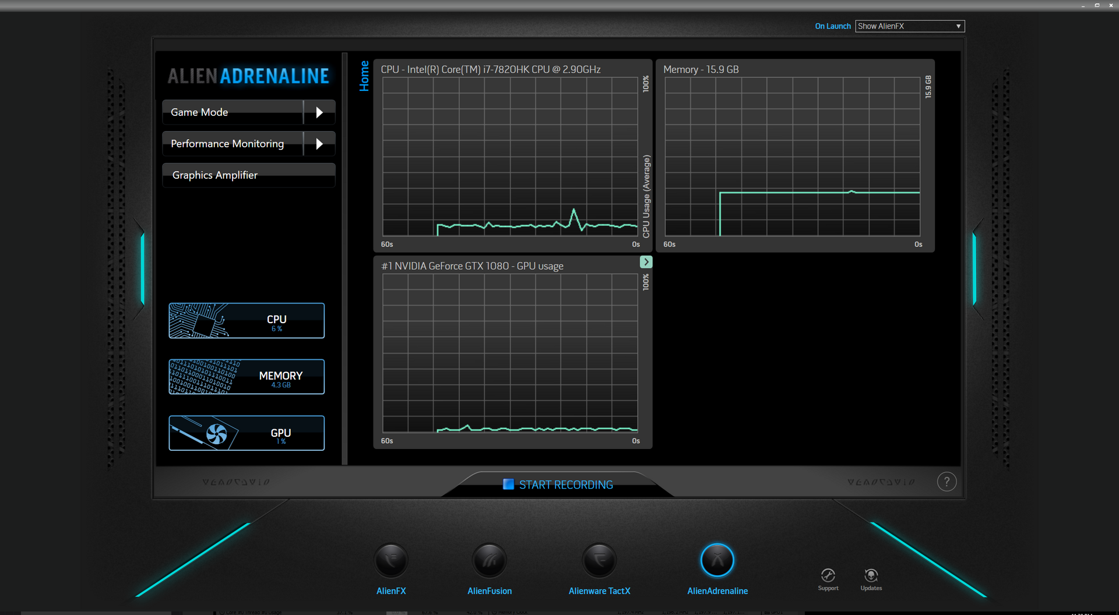Viewport: 1119px width, 615px height.
Task: Click the 'CPU - Intel(R) Core(TM) i7-7820HK' title
Action: pyautogui.click(x=491, y=69)
